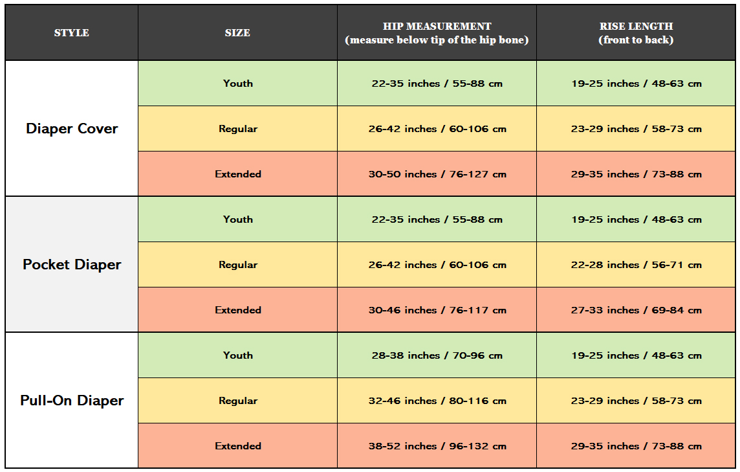
Task: Click the 30-50 inches / 76-127 cm hip cell
Action: [437, 174]
